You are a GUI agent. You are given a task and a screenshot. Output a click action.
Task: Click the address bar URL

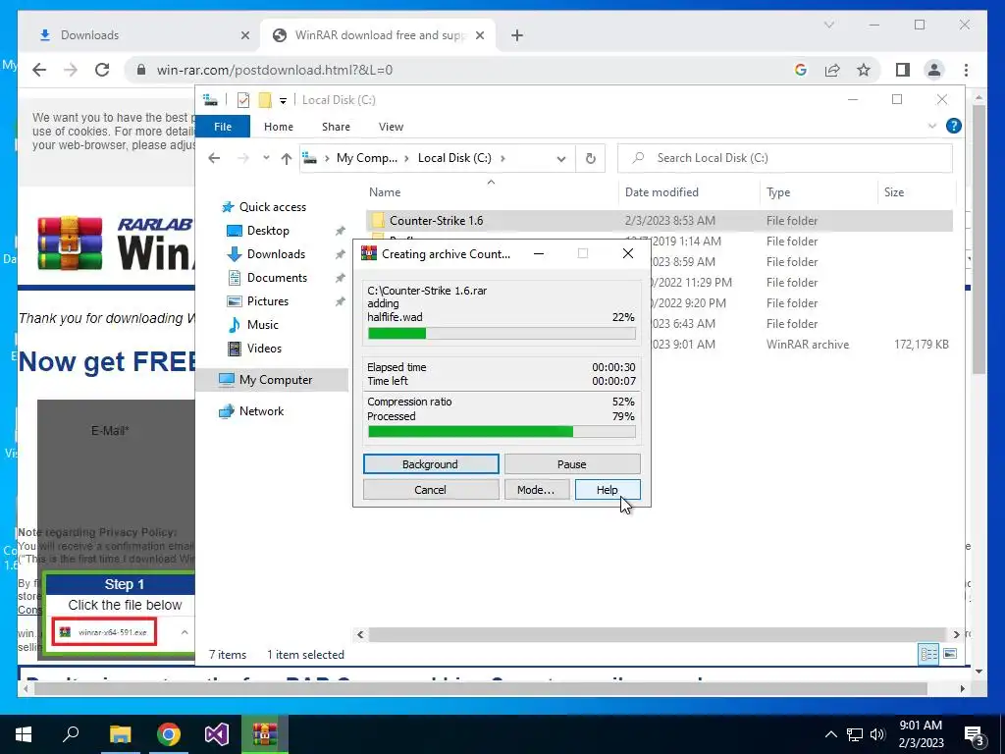coord(275,70)
